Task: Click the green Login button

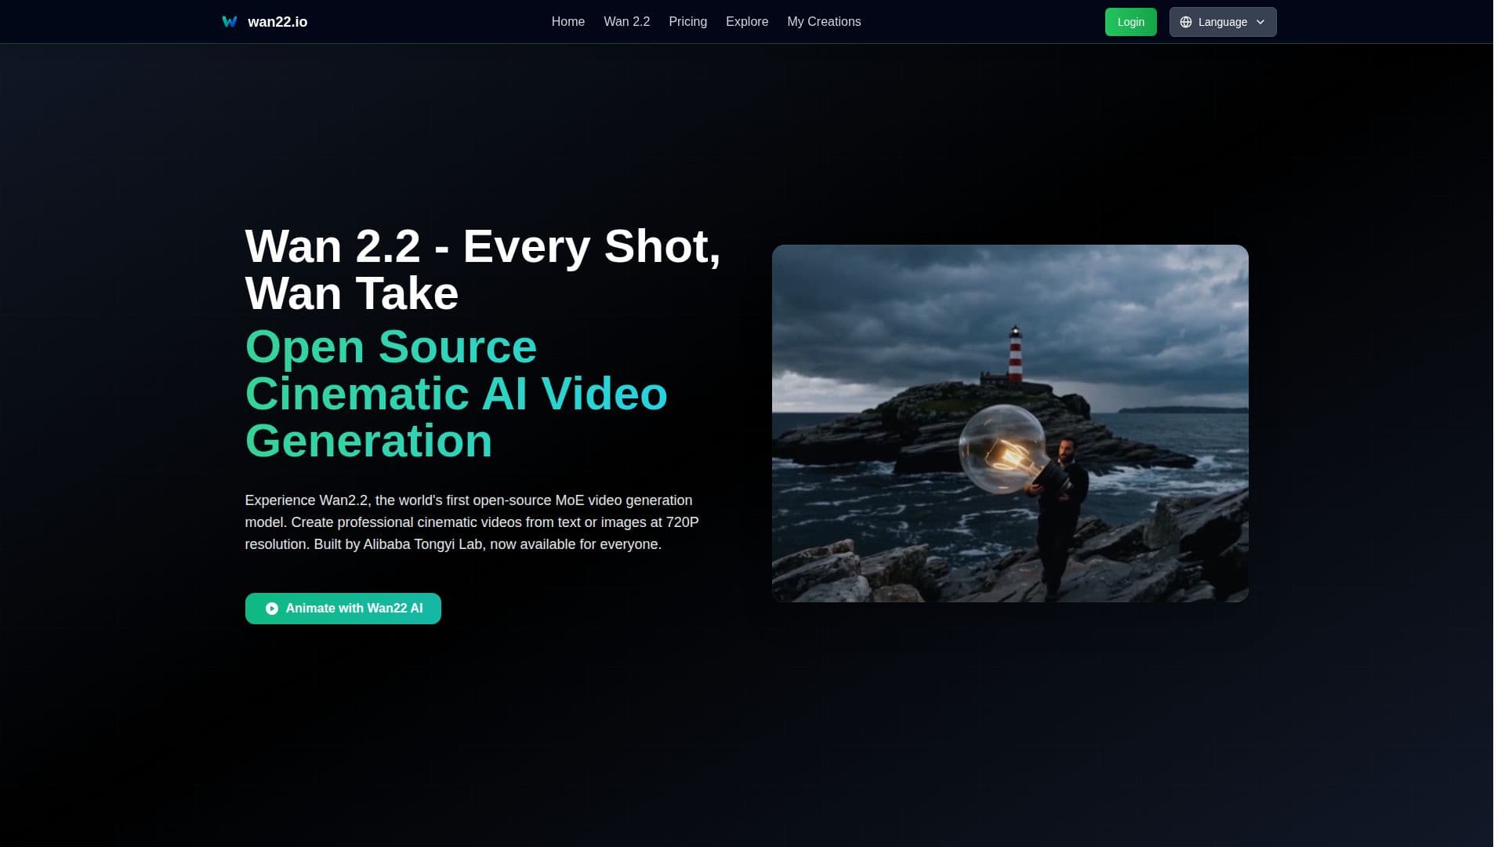Action: 1130,22
